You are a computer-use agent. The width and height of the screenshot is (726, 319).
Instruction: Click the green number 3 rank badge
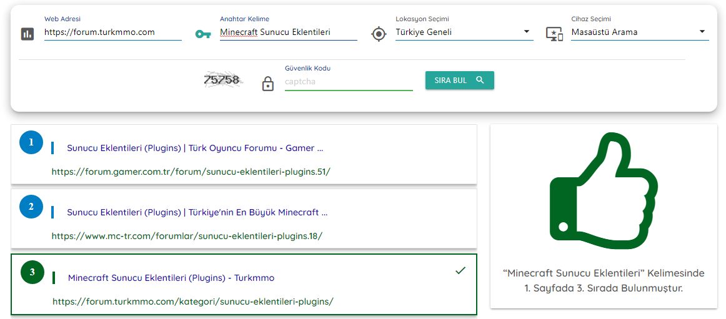tap(32, 272)
